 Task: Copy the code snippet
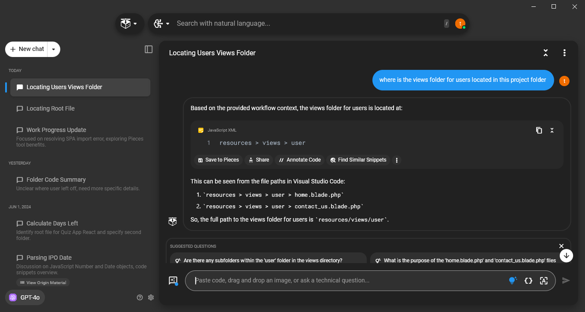539,130
